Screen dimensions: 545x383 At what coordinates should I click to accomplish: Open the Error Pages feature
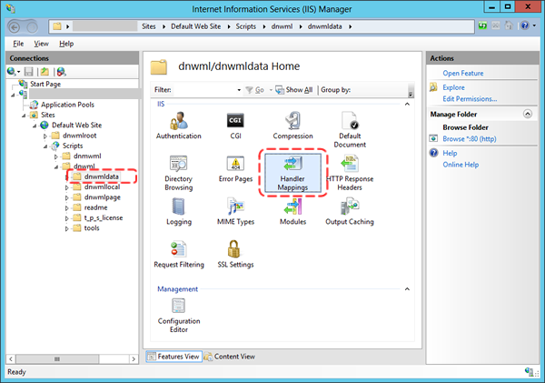click(x=235, y=169)
